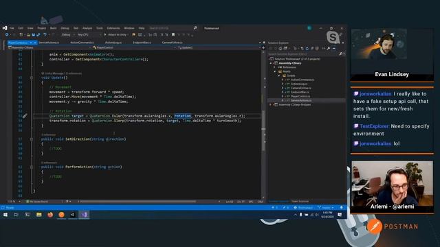Select ServiceActions.cs in Solution Explorer
This screenshot has width=440, height=247.
tap(301, 100)
